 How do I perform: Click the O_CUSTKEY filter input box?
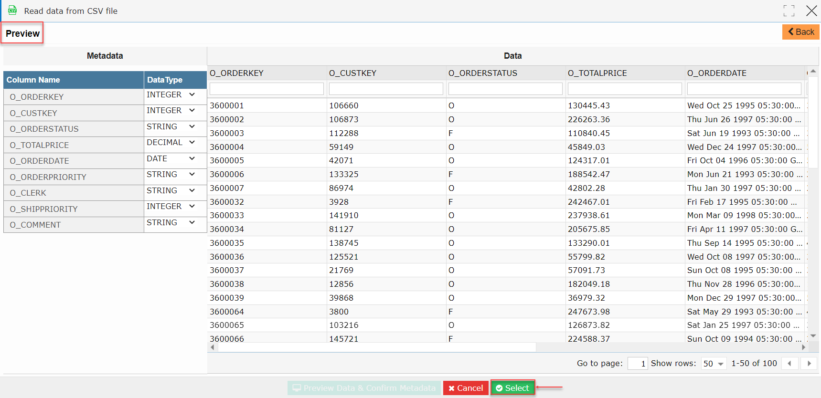(386, 89)
